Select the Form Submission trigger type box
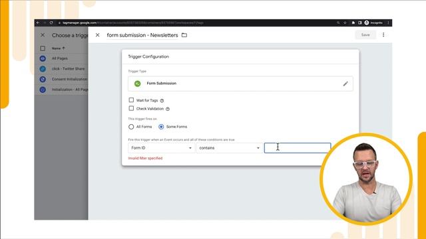The width and height of the screenshot is (426, 239). [x=240, y=84]
